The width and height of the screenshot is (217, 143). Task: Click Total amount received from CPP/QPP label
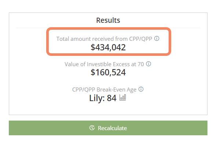[104, 39]
